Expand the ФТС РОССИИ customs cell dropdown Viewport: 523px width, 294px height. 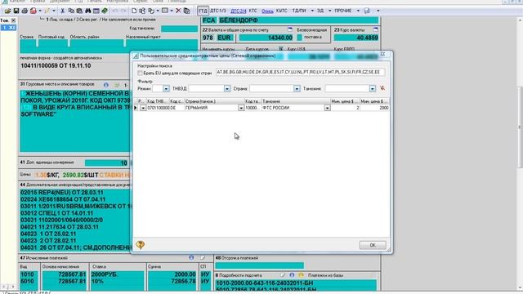327,108
